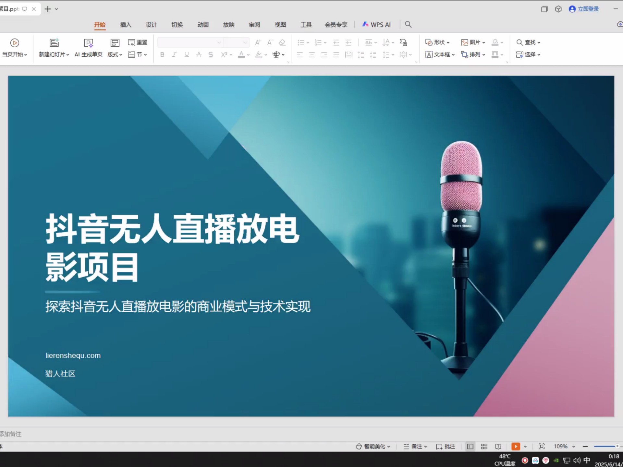The height and width of the screenshot is (467, 623).
Task: Click 查找 find button
Action: 528,42
